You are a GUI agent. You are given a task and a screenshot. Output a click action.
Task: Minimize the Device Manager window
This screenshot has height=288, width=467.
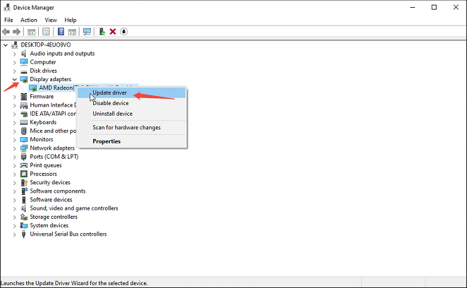413,7
